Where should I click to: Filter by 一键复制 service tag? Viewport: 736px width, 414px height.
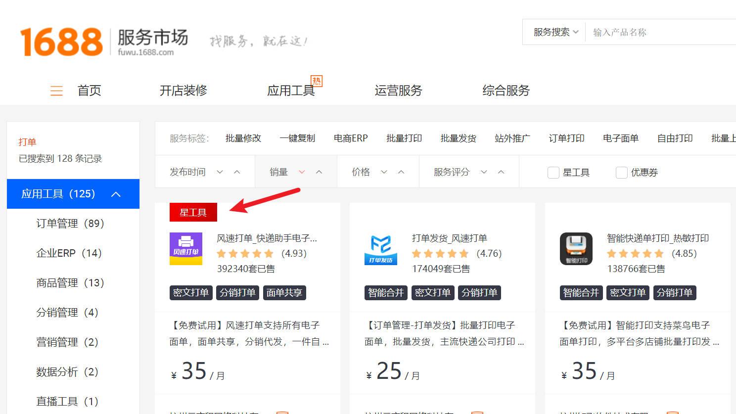pos(297,138)
